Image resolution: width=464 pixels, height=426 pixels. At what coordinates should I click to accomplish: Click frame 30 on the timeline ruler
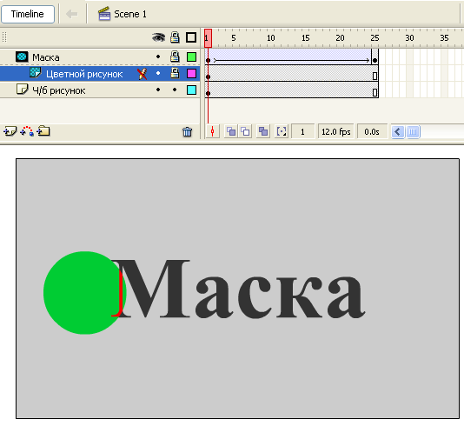tap(409, 38)
